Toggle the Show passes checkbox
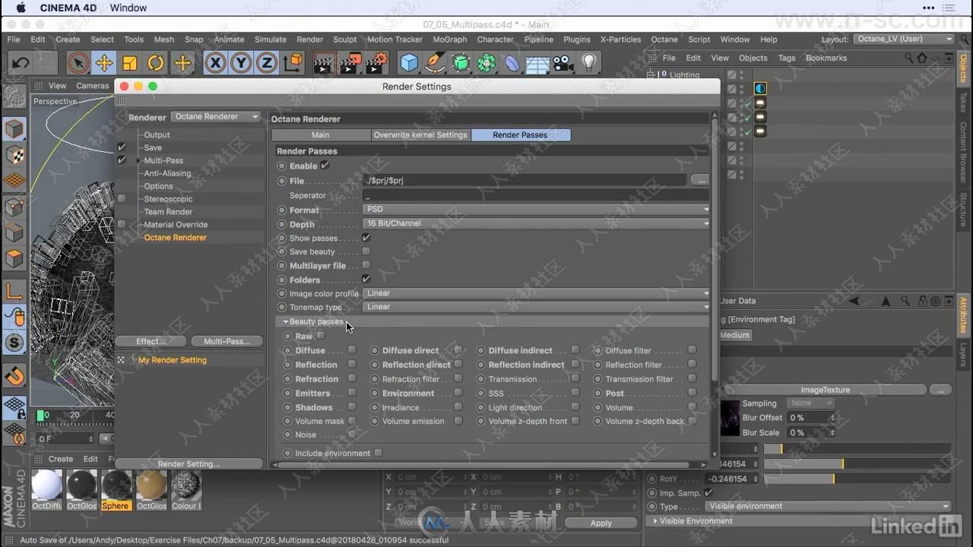The height and width of the screenshot is (547, 973). [366, 238]
